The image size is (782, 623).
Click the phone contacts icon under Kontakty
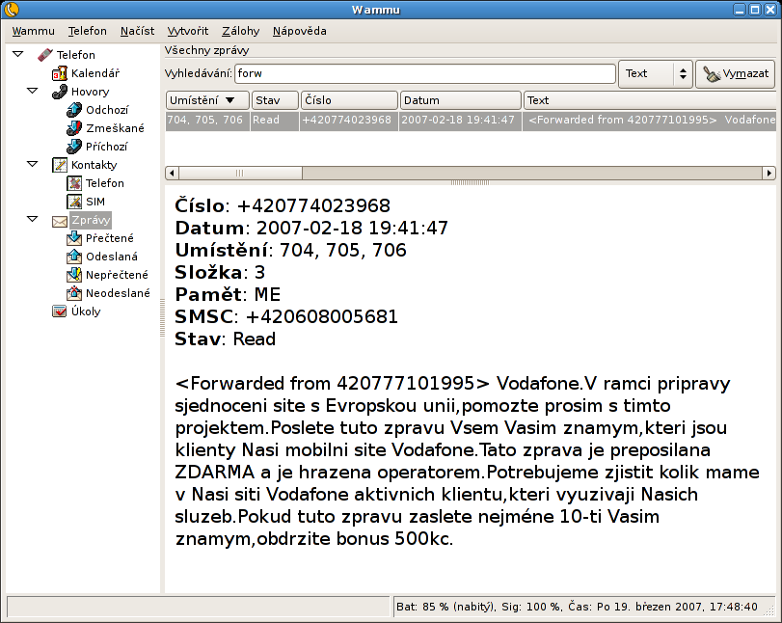pos(74,183)
